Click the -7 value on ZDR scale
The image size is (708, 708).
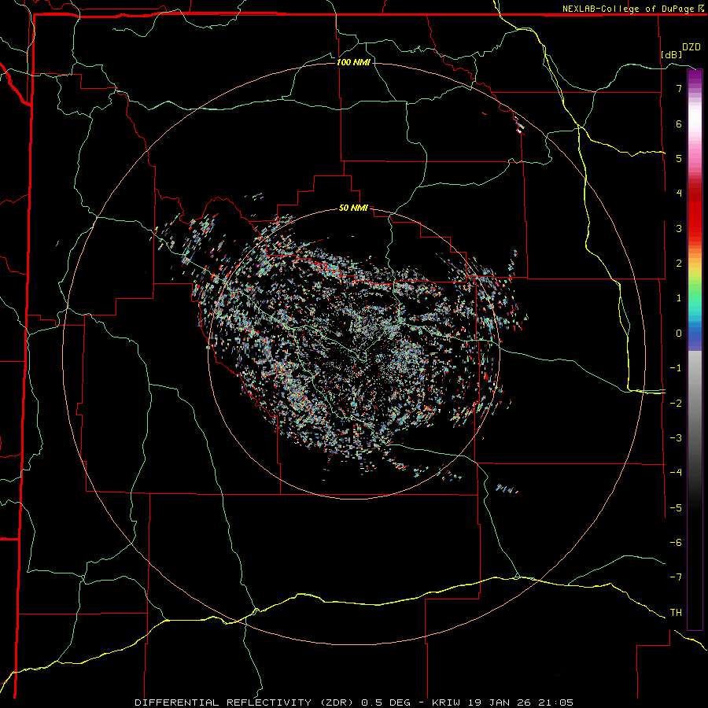coord(676,577)
